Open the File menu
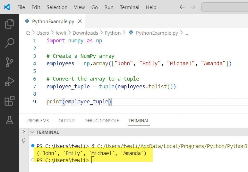 (21, 7)
